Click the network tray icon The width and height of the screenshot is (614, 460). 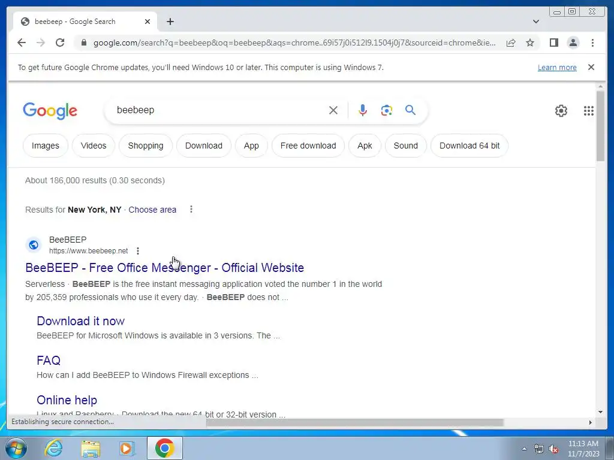539,449
